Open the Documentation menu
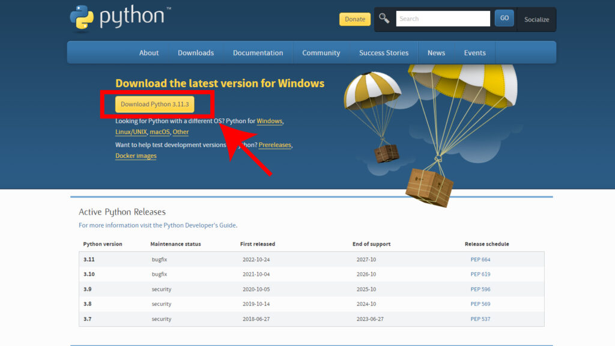The width and height of the screenshot is (615, 346). (x=258, y=53)
